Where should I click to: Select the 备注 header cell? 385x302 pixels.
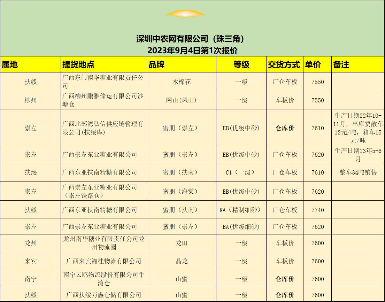[341, 64]
